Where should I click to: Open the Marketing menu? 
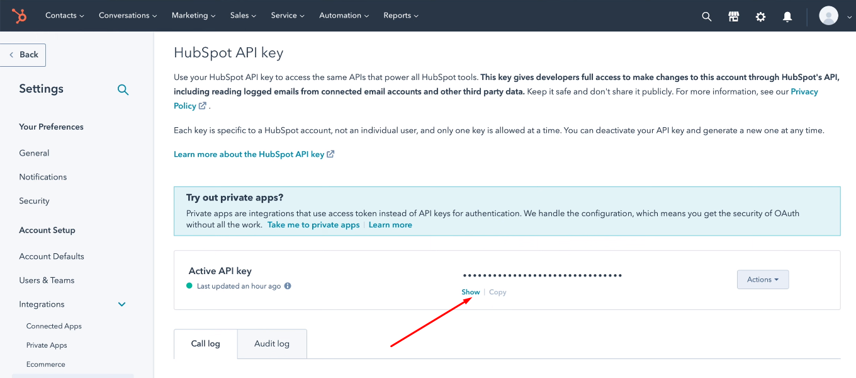[193, 16]
